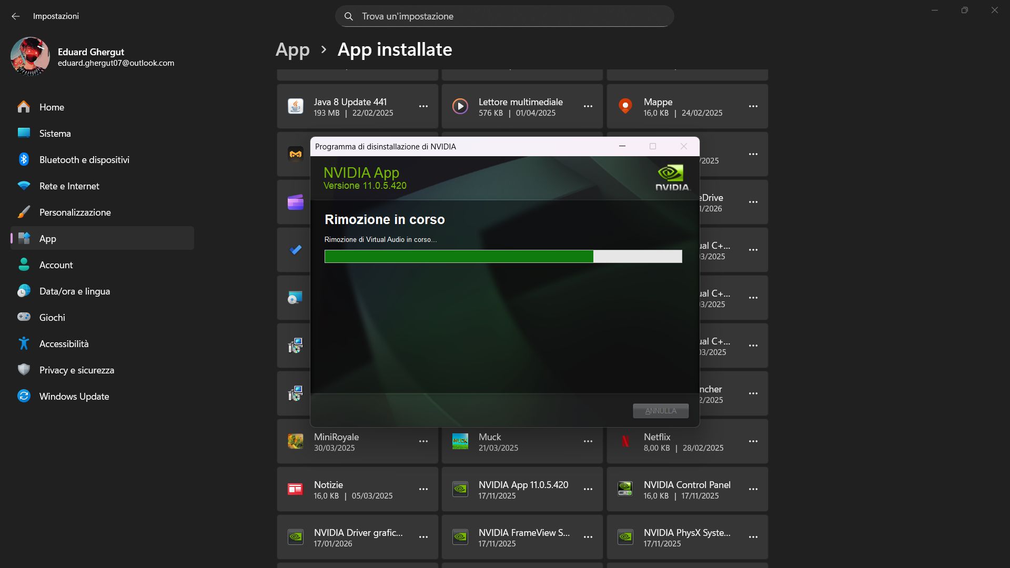The height and width of the screenshot is (568, 1010).
Task: Open the more options menu for NVIDIA App 11.0.5.420
Action: [588, 489]
